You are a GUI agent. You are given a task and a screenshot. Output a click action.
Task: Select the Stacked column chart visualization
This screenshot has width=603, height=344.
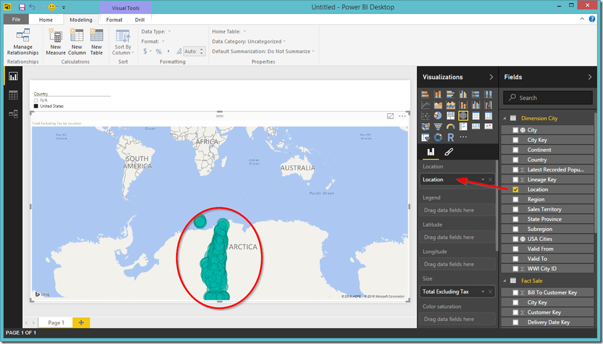tap(438, 94)
